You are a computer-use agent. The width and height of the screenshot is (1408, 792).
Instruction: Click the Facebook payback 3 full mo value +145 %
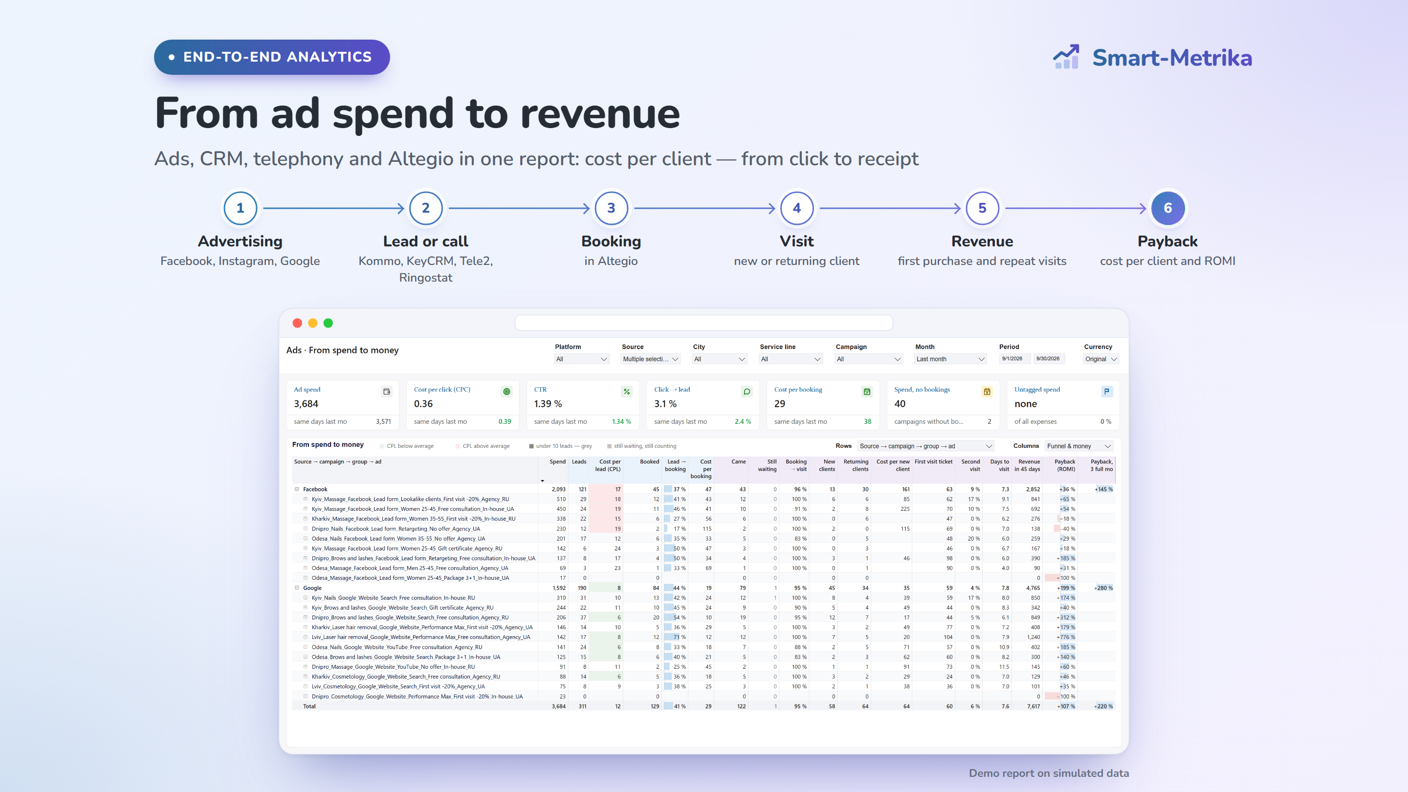coord(1103,489)
